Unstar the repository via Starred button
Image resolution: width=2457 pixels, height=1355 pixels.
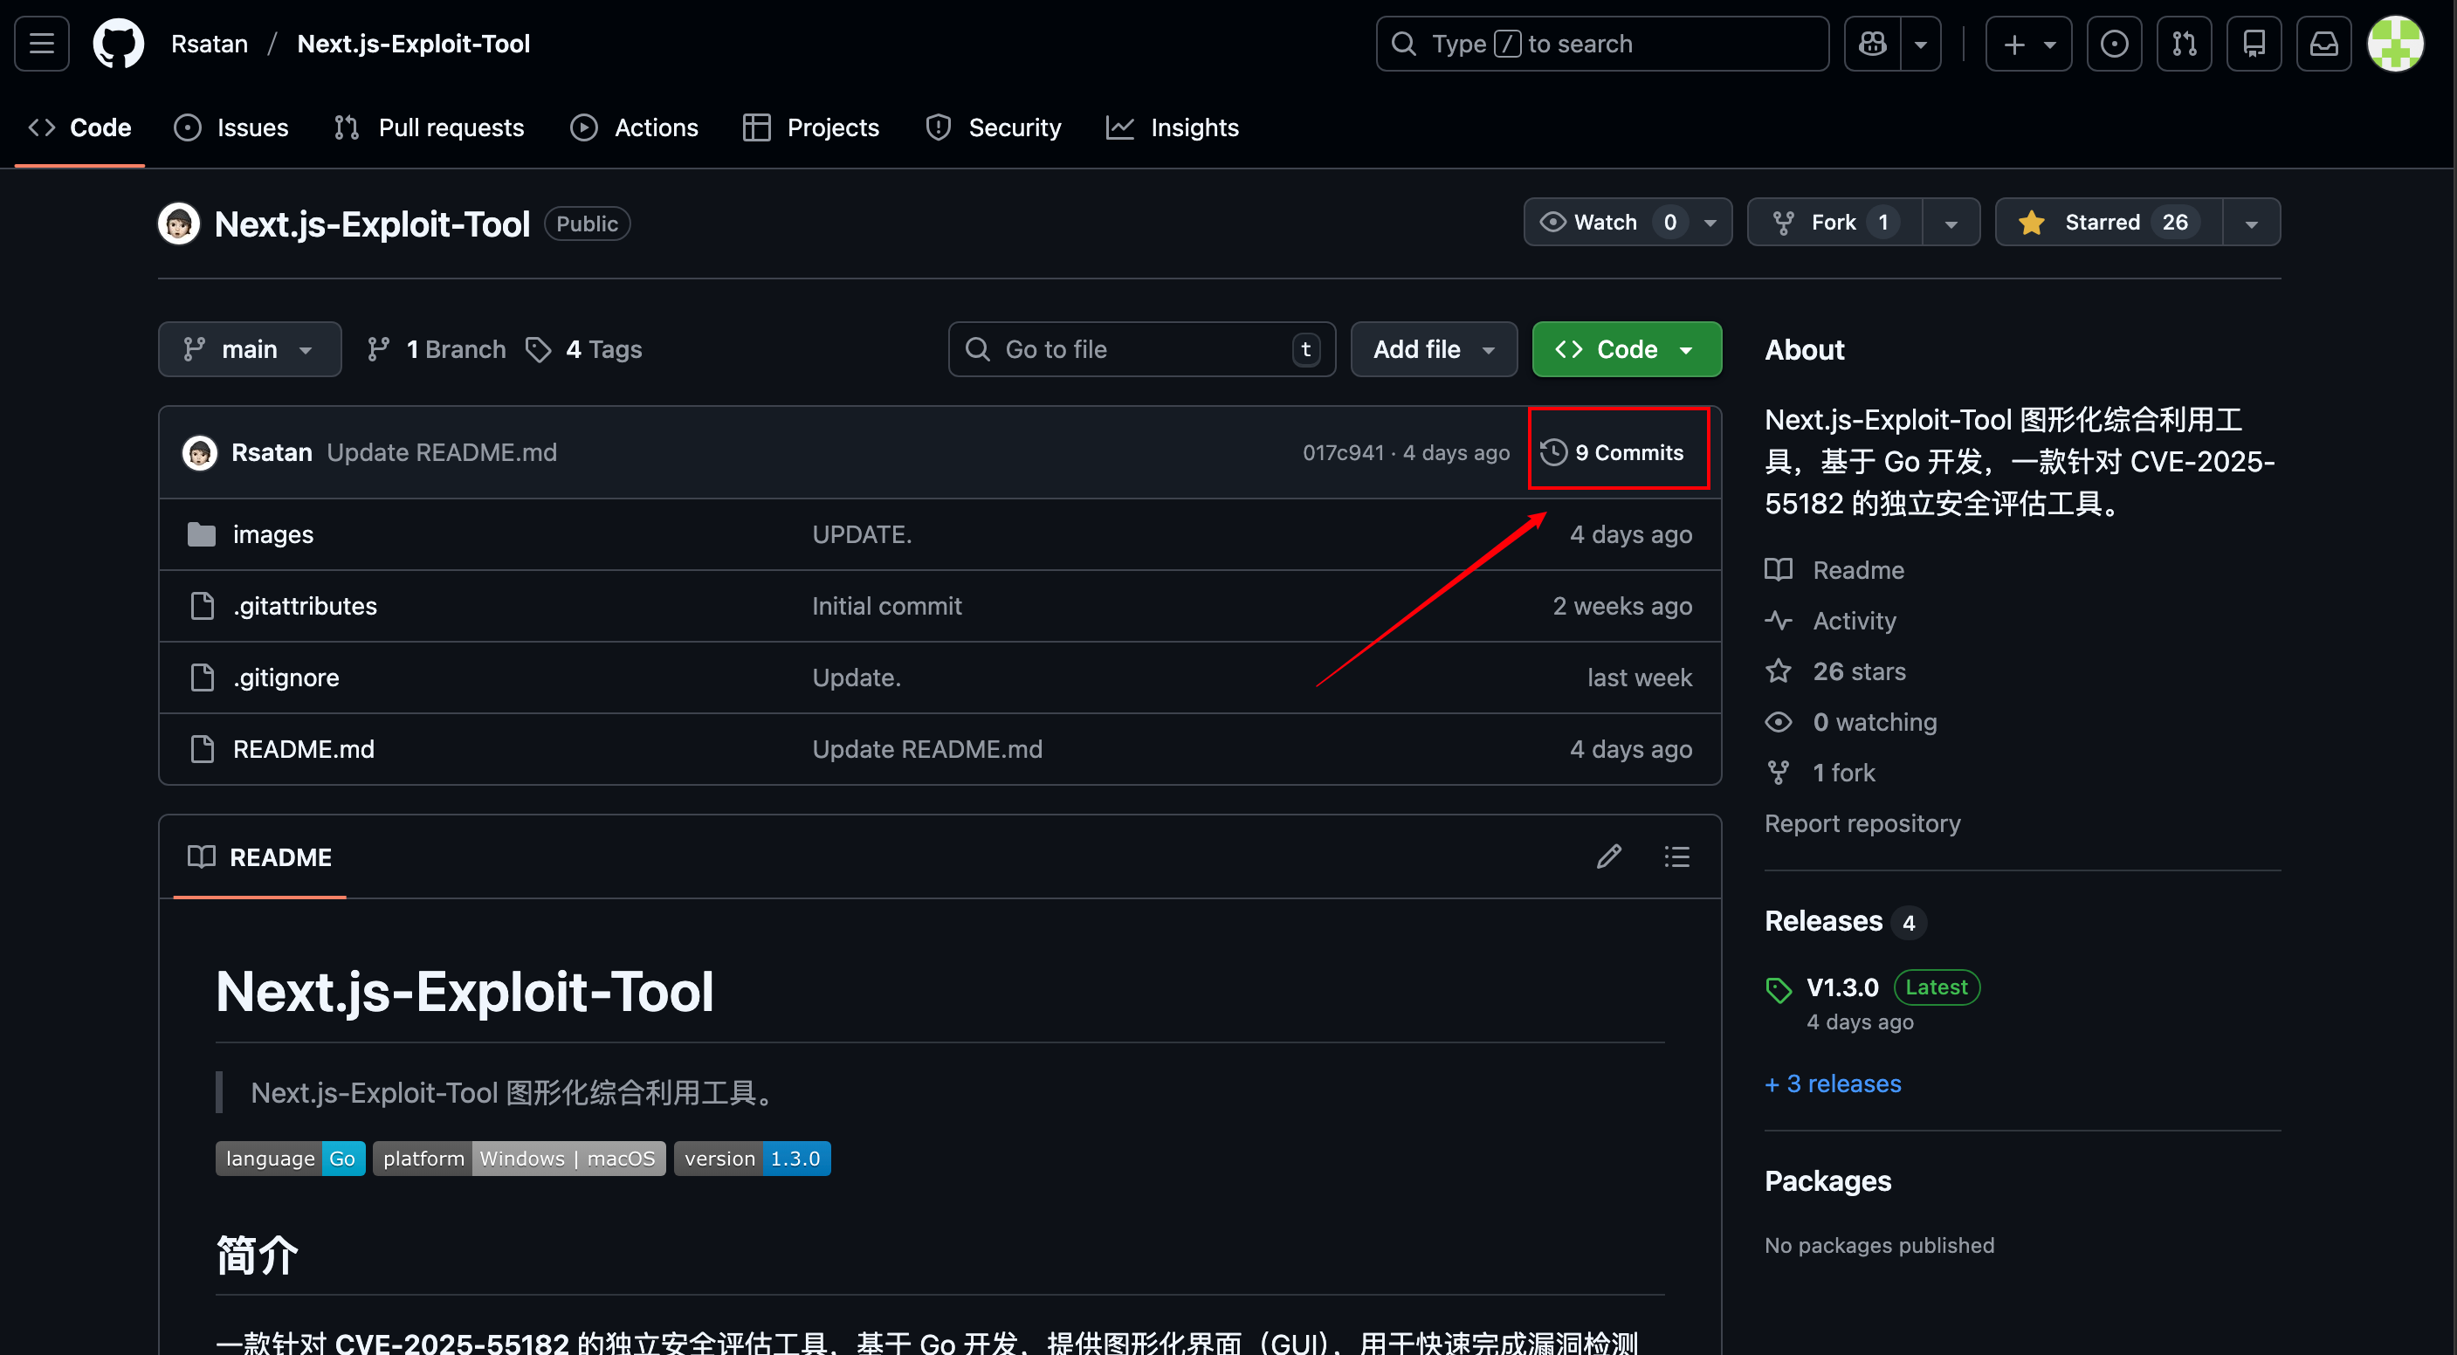tap(2109, 222)
